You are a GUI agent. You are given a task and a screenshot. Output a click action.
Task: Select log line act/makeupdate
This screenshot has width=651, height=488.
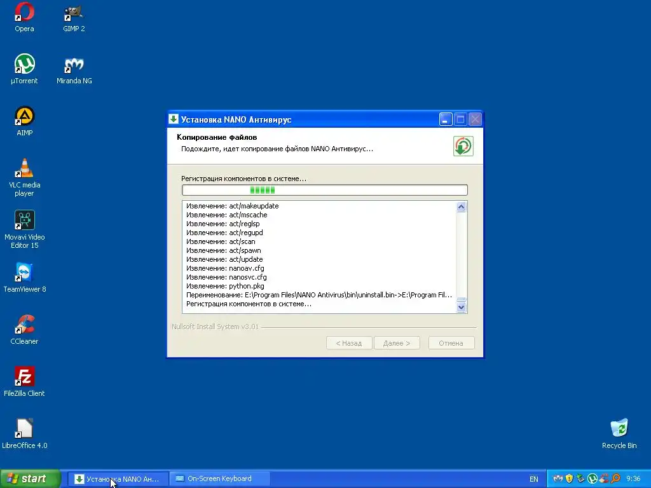click(x=233, y=206)
